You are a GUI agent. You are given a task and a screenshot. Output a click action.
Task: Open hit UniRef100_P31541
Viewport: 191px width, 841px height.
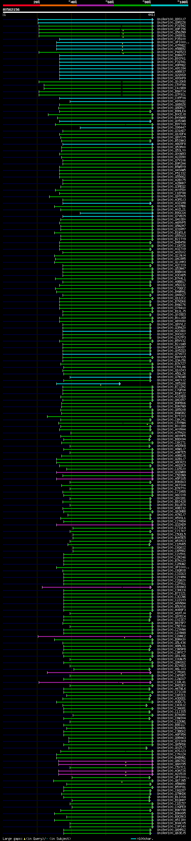(x=171, y=62)
